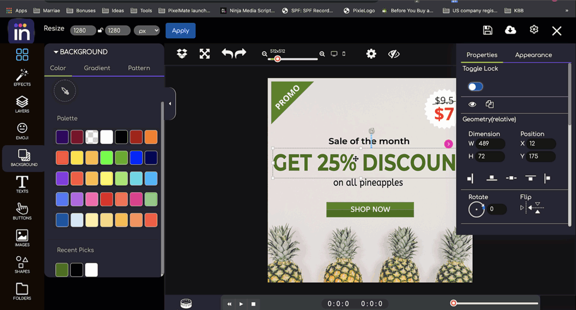The height and width of the screenshot is (310, 576).
Task: Click the Flip control icon
Action: pyautogui.click(x=532, y=207)
